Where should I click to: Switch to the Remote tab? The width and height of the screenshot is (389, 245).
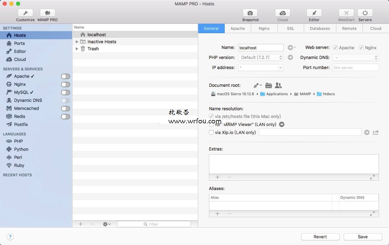349,28
